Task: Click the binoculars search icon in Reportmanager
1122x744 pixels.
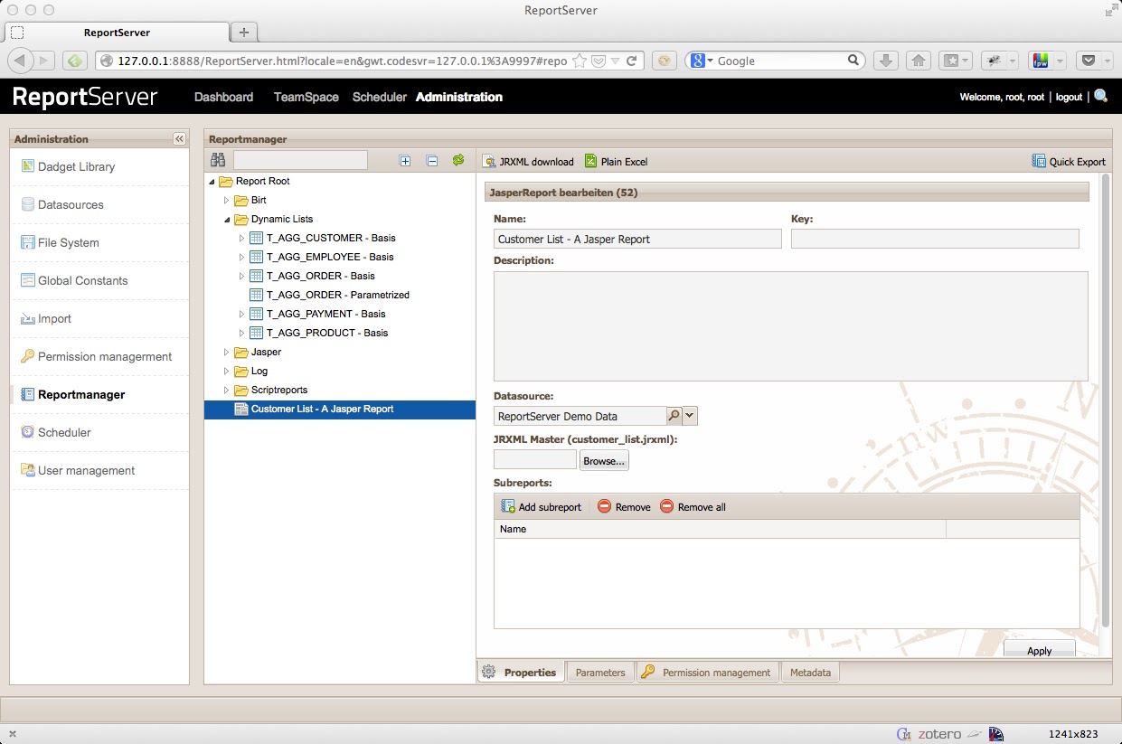Action: tap(218, 160)
